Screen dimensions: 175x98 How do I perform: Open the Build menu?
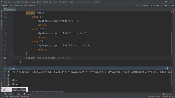pyautogui.click(x=46, y=2)
